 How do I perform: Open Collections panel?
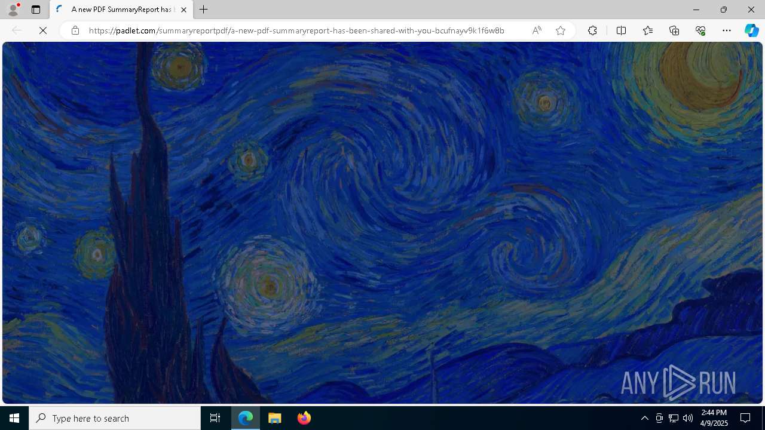click(674, 30)
